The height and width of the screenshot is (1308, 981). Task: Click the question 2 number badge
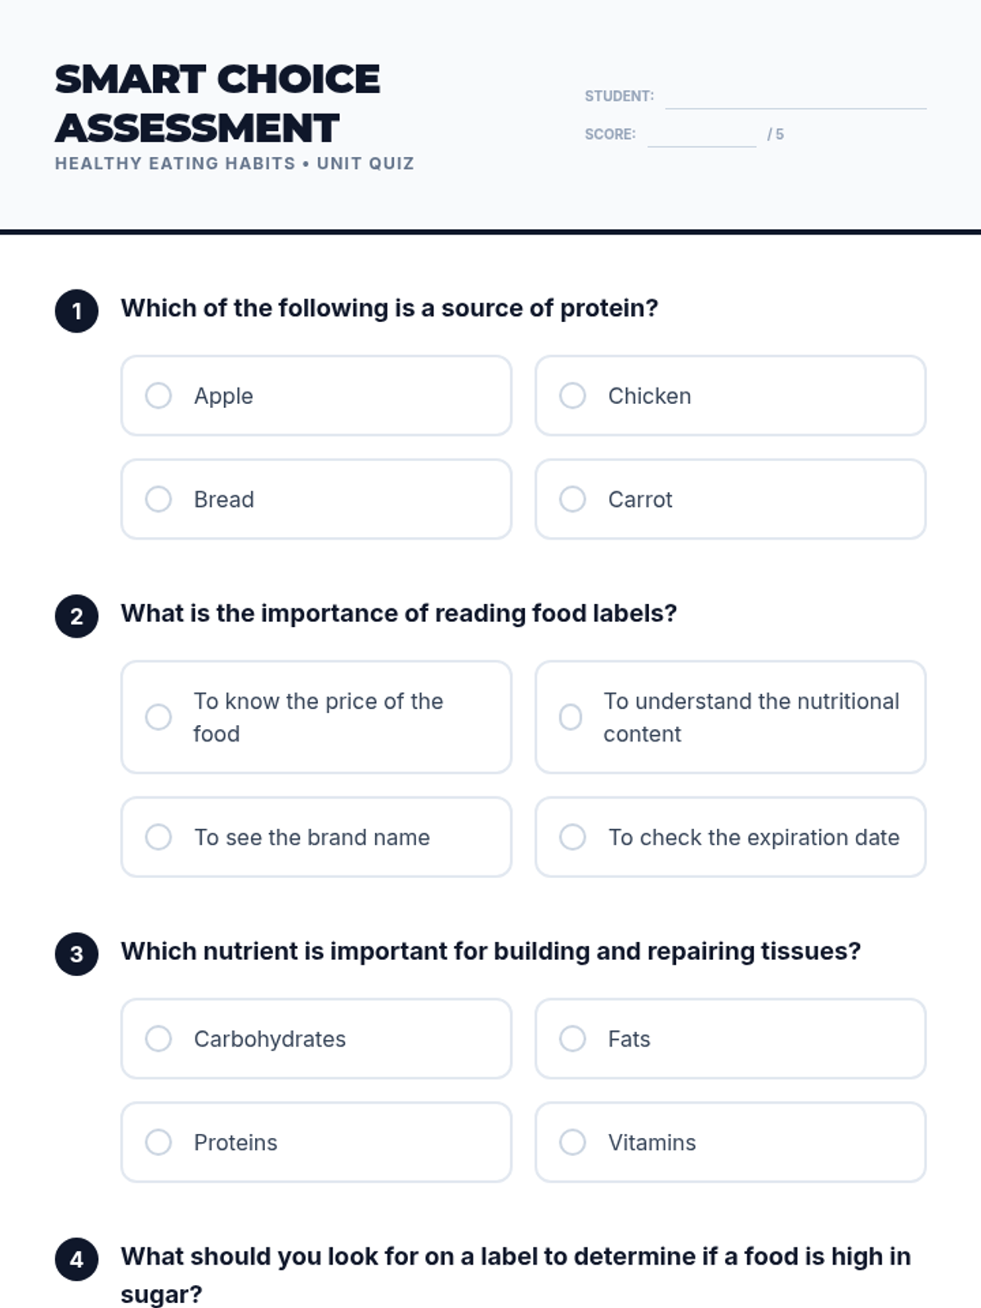click(77, 616)
